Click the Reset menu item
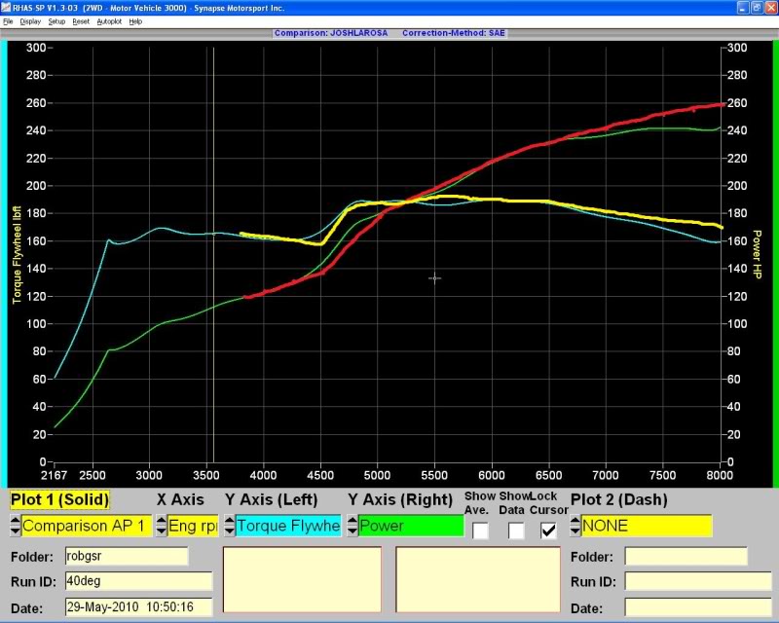Screen dimensions: 779x623 pyautogui.click(x=81, y=20)
